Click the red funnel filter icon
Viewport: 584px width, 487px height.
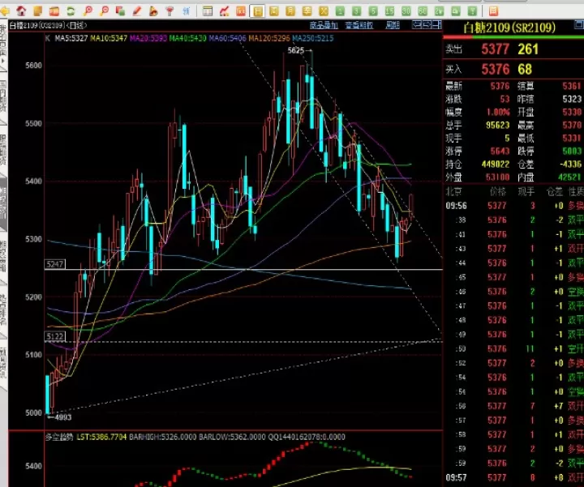click(170, 11)
